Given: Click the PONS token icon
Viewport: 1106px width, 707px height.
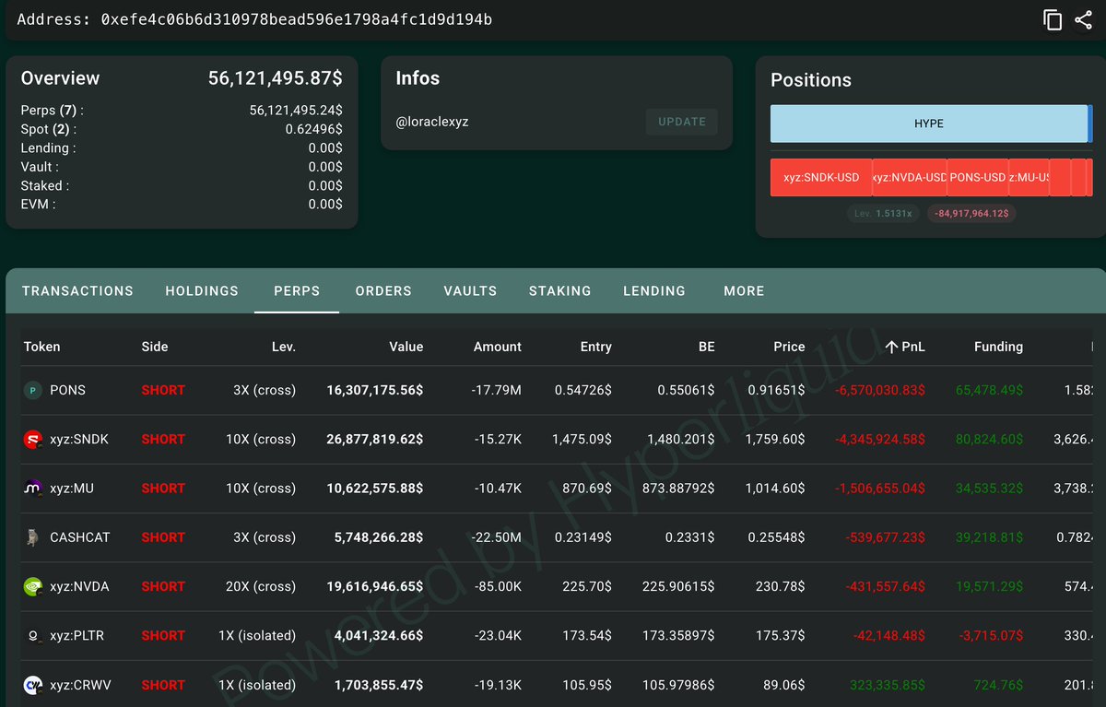Looking at the screenshot, I should click(x=33, y=391).
